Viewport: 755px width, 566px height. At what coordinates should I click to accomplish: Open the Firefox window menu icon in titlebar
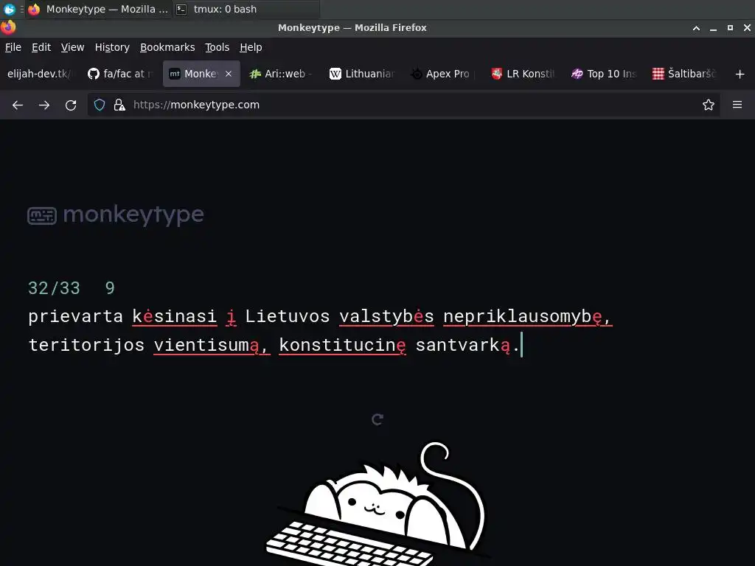click(8, 27)
